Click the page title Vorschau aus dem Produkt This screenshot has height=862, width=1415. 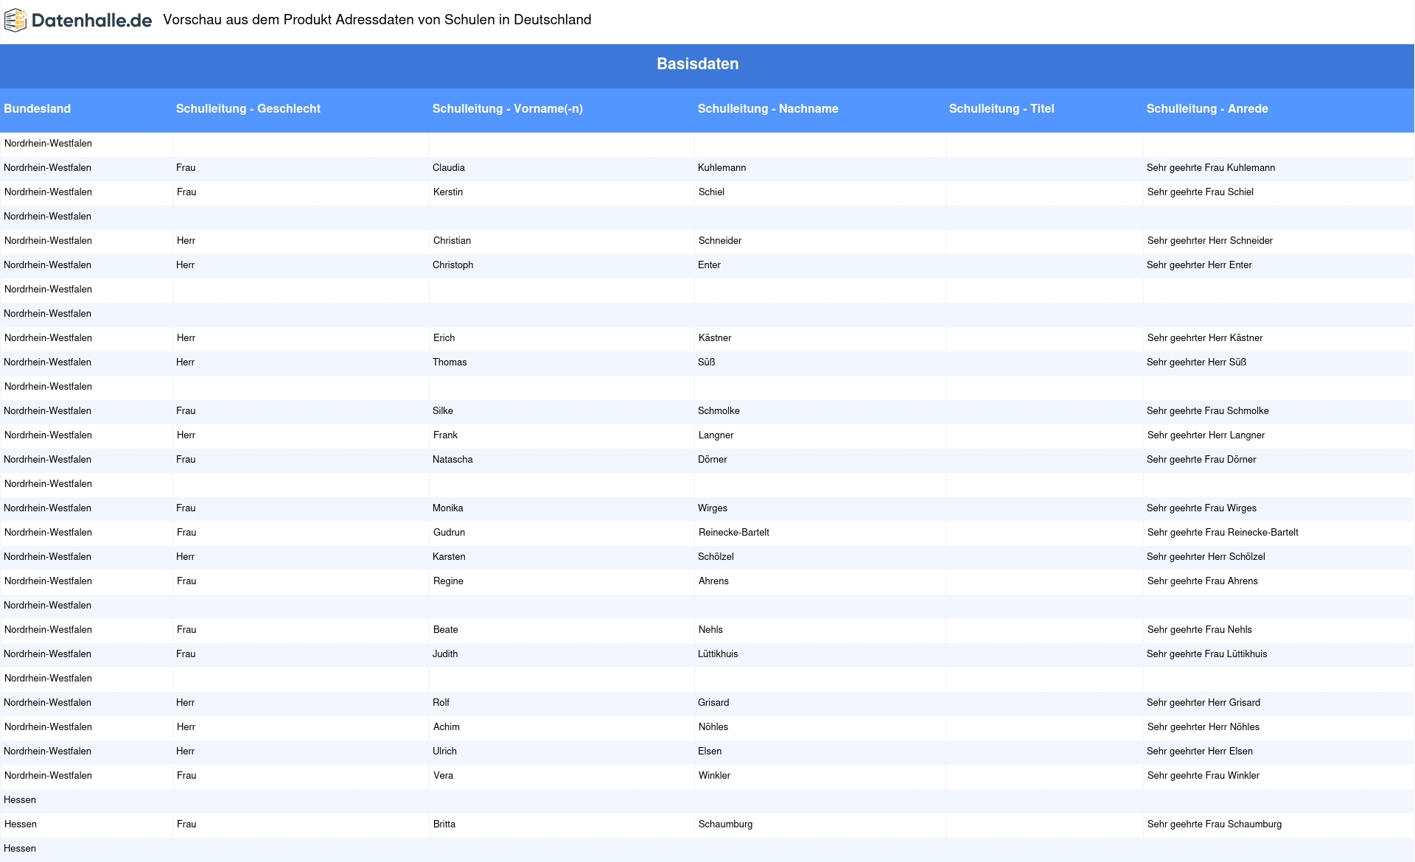click(x=377, y=20)
